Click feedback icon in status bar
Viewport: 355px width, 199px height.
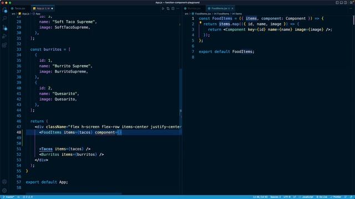[x=346, y=197]
